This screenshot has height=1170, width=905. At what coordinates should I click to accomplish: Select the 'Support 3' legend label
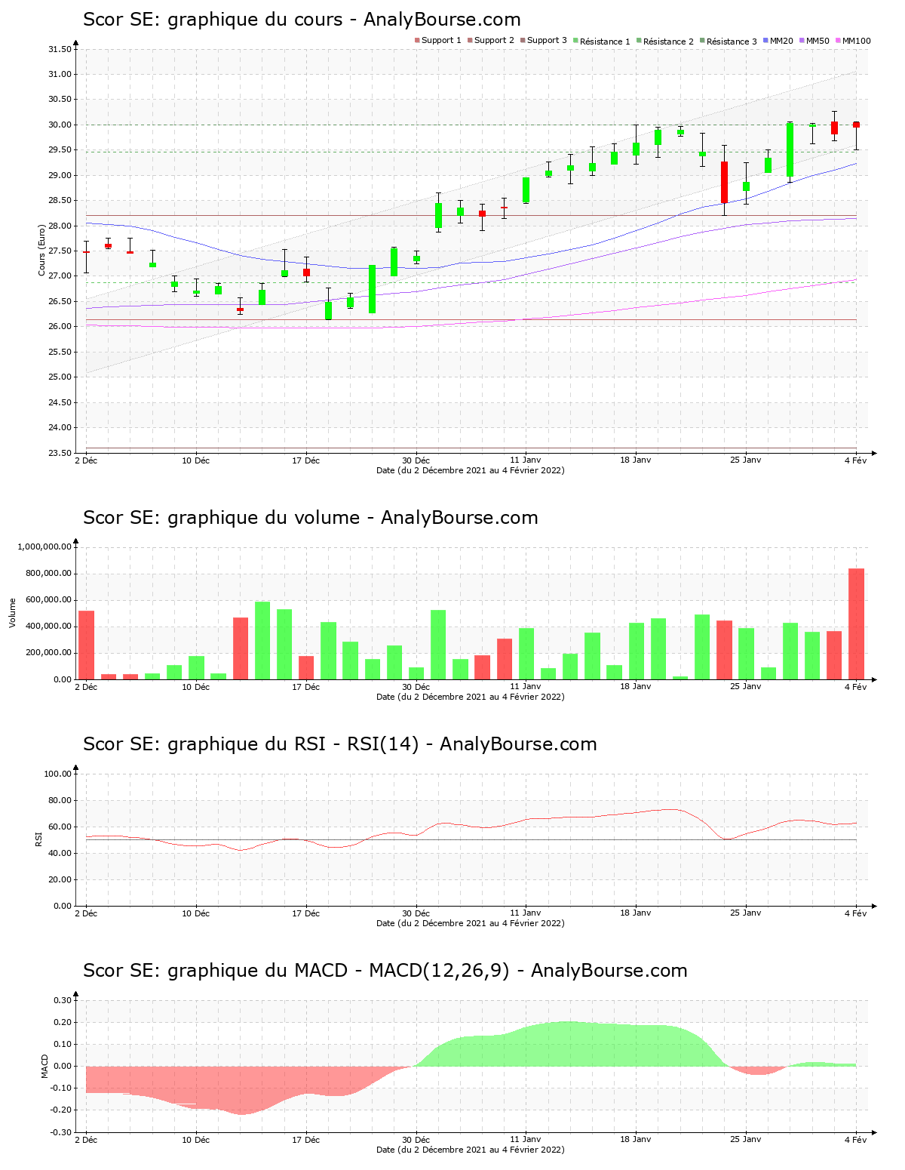(547, 41)
